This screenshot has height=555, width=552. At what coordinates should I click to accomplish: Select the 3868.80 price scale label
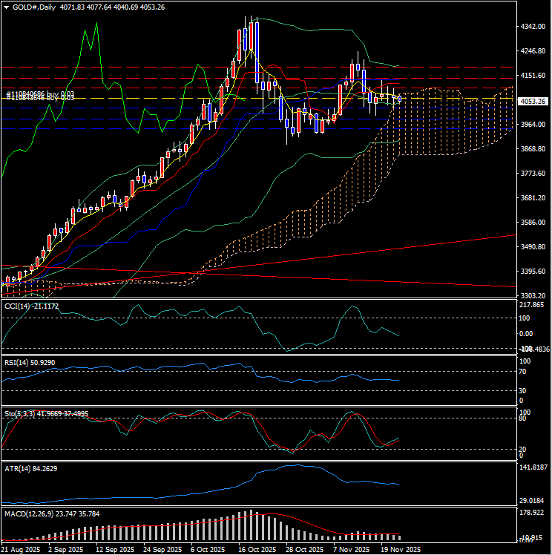click(x=533, y=149)
